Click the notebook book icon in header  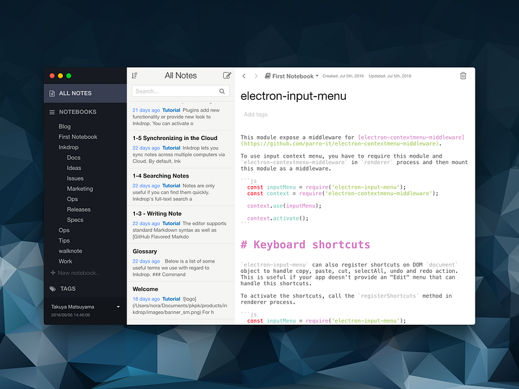(267, 76)
